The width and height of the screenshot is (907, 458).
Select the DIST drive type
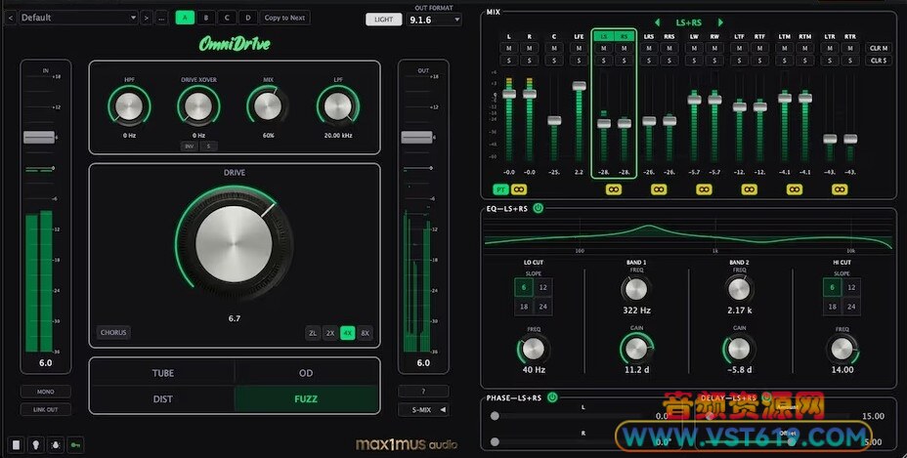pos(162,399)
